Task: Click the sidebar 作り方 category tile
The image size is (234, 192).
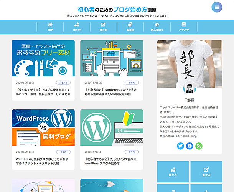Action: pos(173,171)
